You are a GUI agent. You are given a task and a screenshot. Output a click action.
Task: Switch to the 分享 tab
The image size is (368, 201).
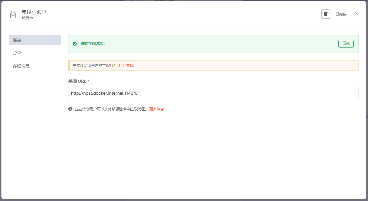(35, 53)
